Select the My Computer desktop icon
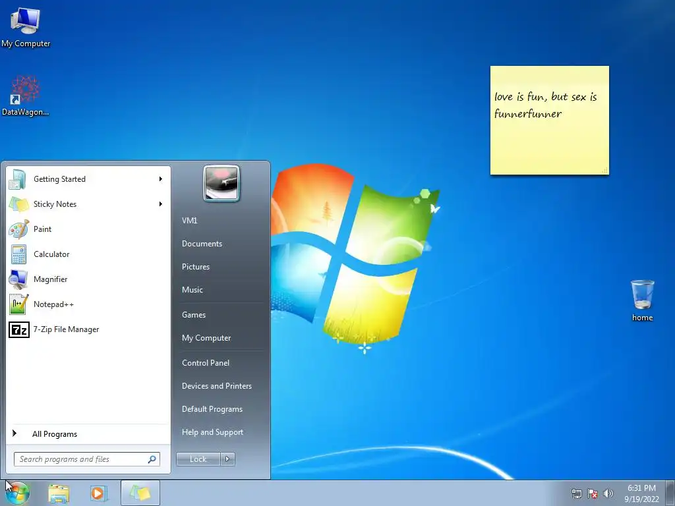 pyautogui.click(x=26, y=28)
